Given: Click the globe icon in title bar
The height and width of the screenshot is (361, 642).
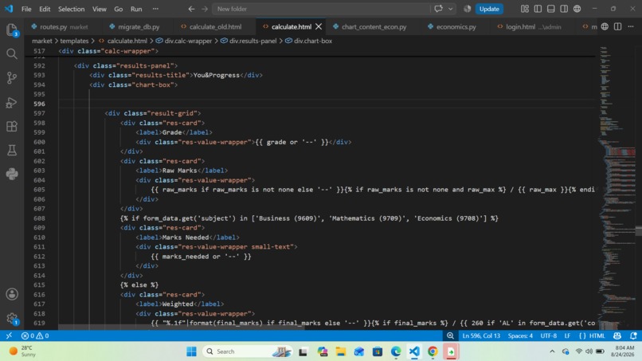Looking at the screenshot, I should 577,9.
